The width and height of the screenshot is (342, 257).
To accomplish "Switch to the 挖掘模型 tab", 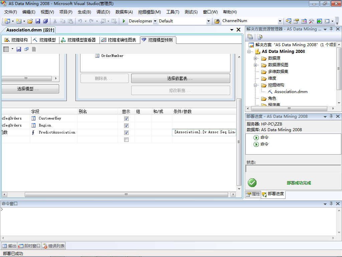I will pos(44,40).
